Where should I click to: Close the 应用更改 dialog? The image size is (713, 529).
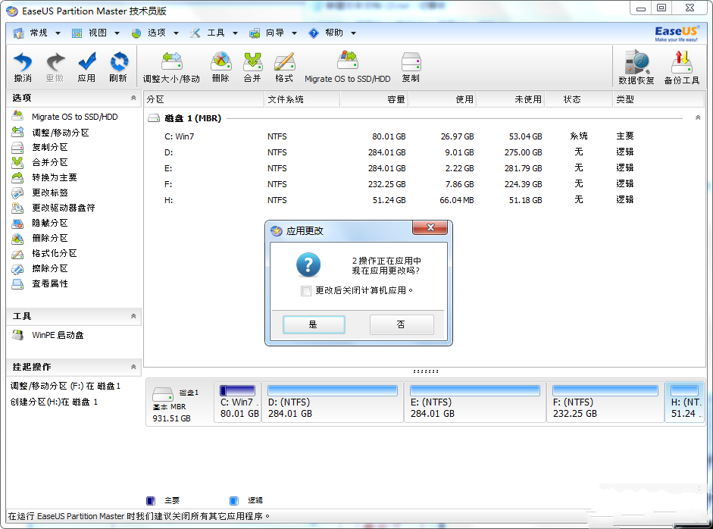coord(430,227)
